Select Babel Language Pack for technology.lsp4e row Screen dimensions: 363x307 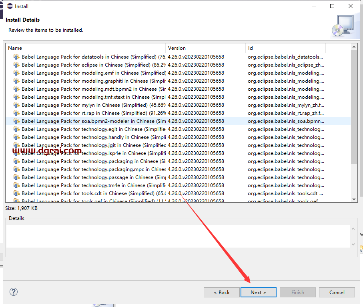[x=178, y=153]
